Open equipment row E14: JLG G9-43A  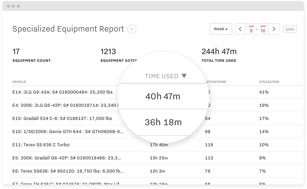pos(62,92)
